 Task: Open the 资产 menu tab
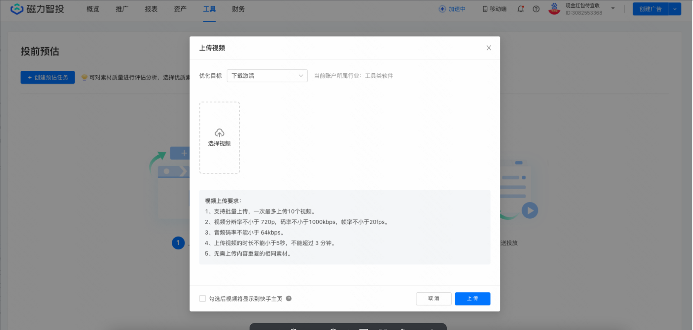point(180,9)
